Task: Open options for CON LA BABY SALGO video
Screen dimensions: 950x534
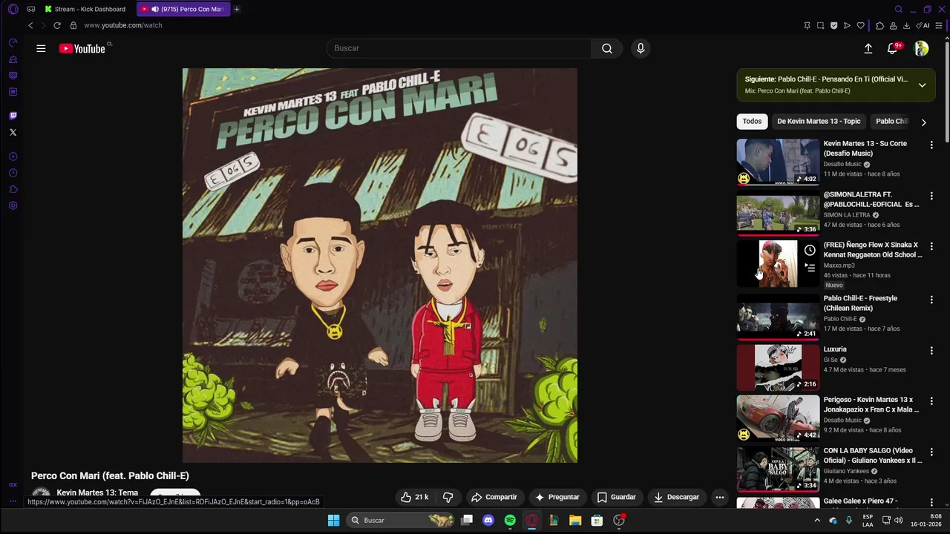Action: 931,452
